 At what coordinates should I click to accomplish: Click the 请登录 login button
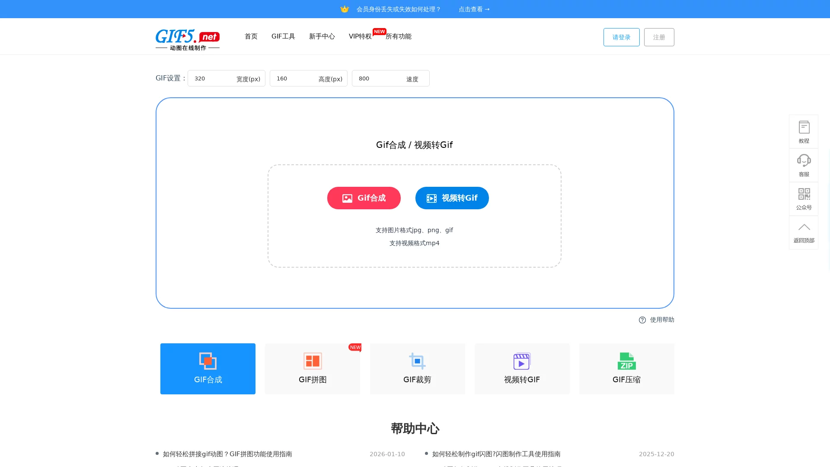pos(621,37)
